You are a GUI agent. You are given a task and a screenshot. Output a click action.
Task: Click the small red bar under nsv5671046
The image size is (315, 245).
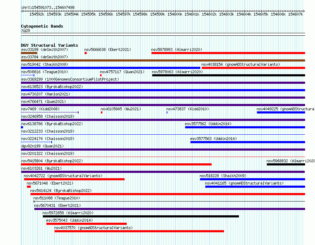(x=29, y=187)
